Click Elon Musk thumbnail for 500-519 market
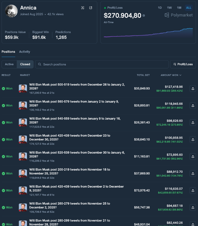 tap(23, 88)
